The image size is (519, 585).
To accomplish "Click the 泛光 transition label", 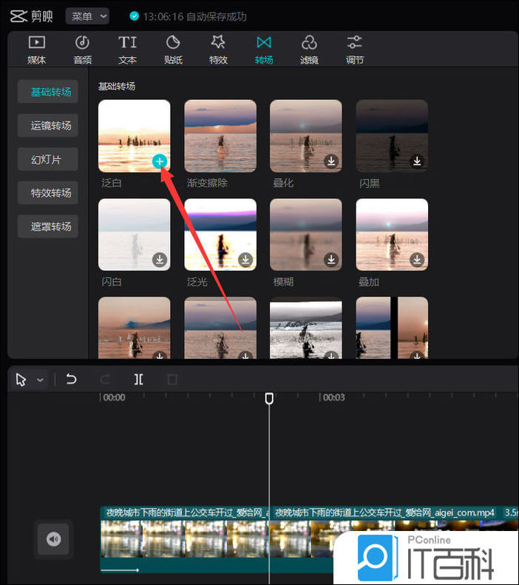I will click(197, 282).
